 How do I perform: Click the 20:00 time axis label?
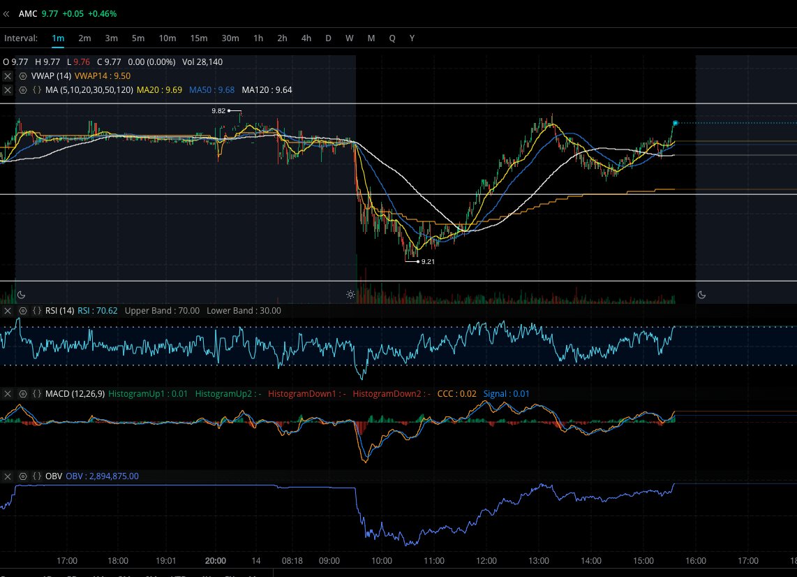coord(216,561)
